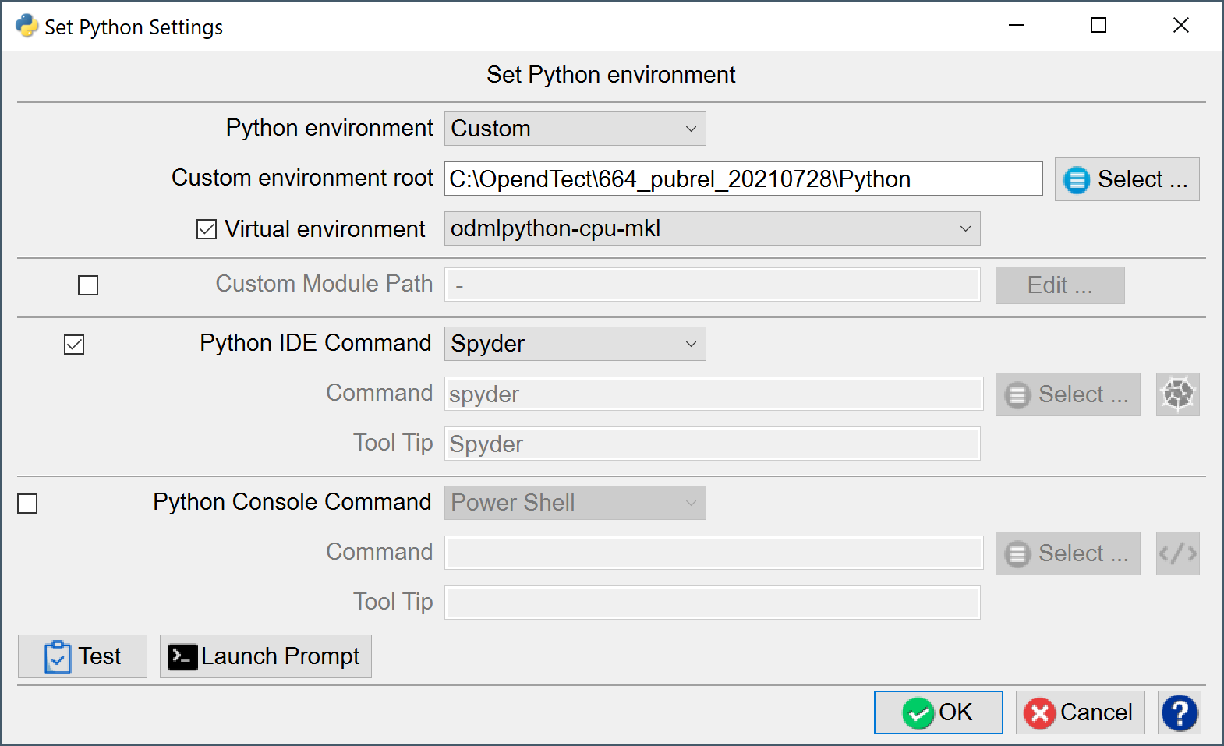Confirm settings with the OK button
Image resolution: width=1224 pixels, height=746 pixels.
[x=938, y=712]
